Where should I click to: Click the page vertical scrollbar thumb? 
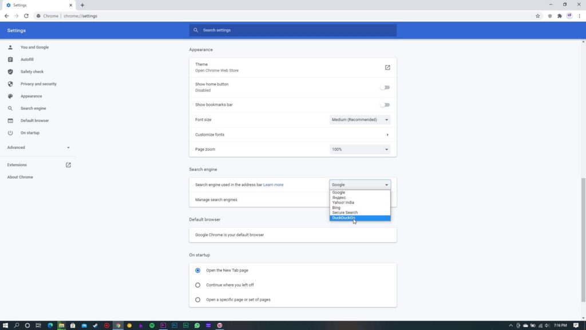pyautogui.click(x=583, y=240)
